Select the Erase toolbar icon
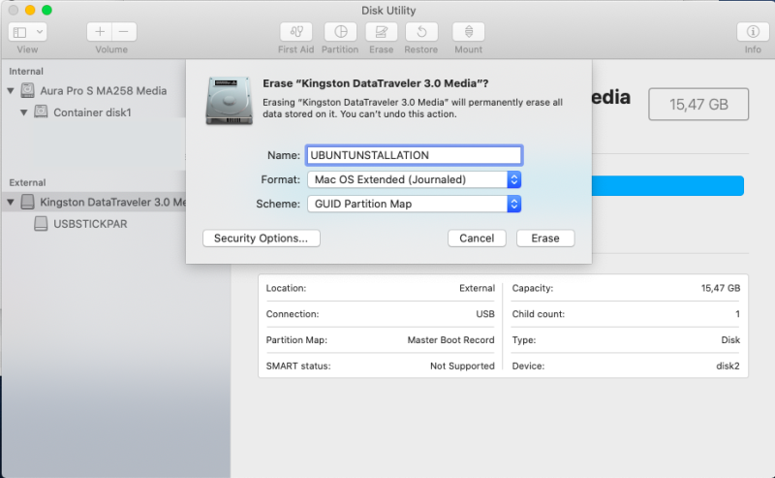Image resolution: width=775 pixels, height=478 pixels. (x=381, y=32)
